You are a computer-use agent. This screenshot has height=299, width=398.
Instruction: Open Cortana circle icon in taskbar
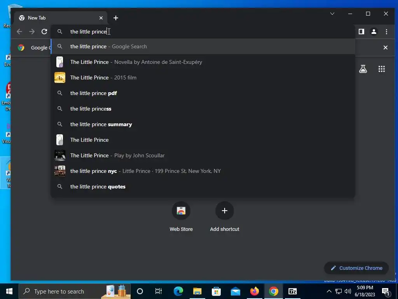tap(140, 291)
